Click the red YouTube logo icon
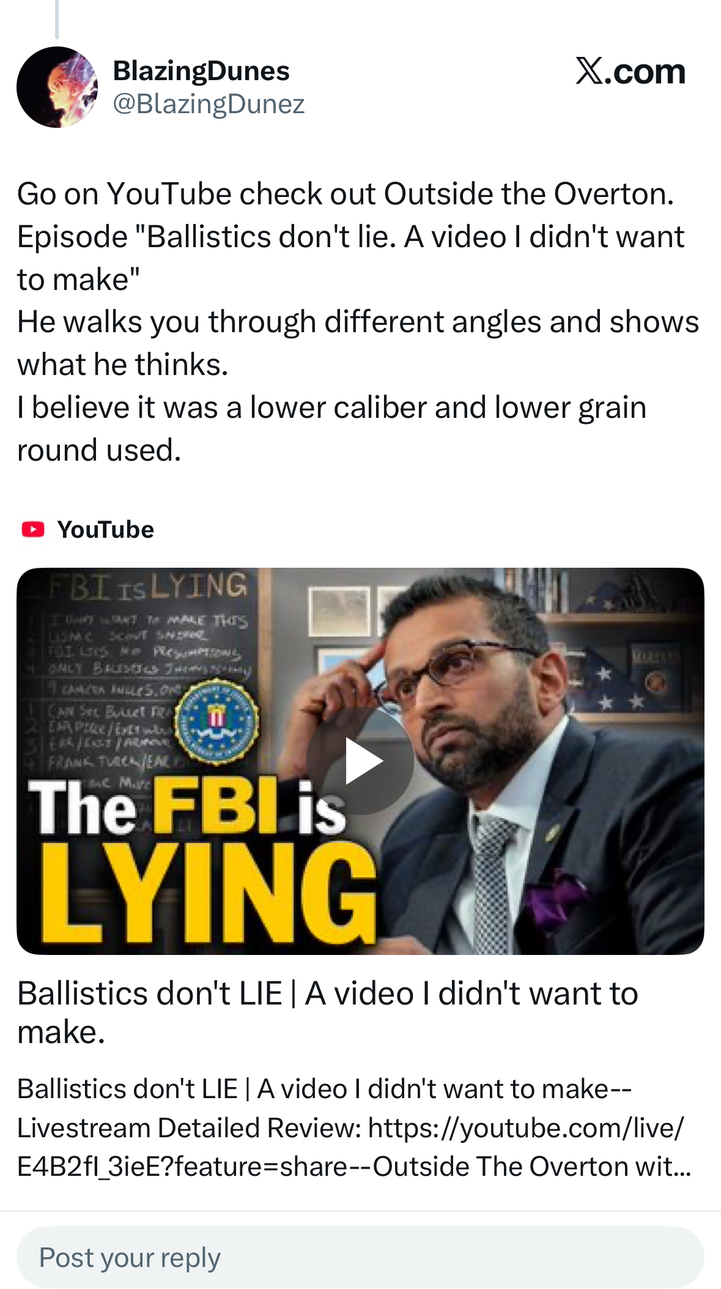The image size is (721, 1289). click(33, 529)
